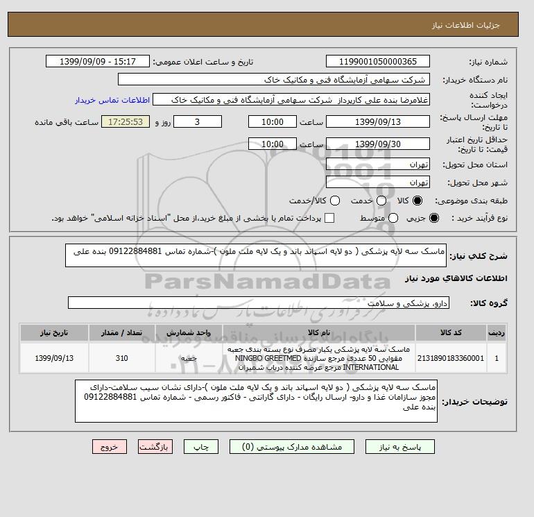
Task: Click the delivery province تهران field
Action: tap(378, 164)
